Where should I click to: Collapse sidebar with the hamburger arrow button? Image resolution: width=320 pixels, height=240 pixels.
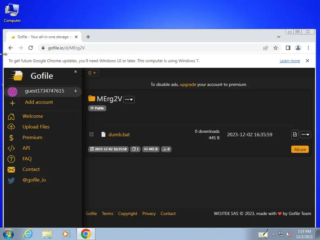92,72
